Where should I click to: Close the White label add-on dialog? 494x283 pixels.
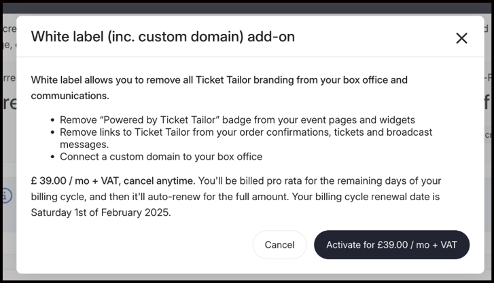pyautogui.click(x=461, y=38)
